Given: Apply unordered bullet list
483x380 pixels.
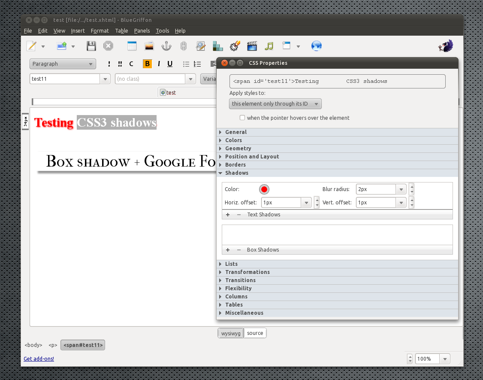Looking at the screenshot, I should click(186, 64).
